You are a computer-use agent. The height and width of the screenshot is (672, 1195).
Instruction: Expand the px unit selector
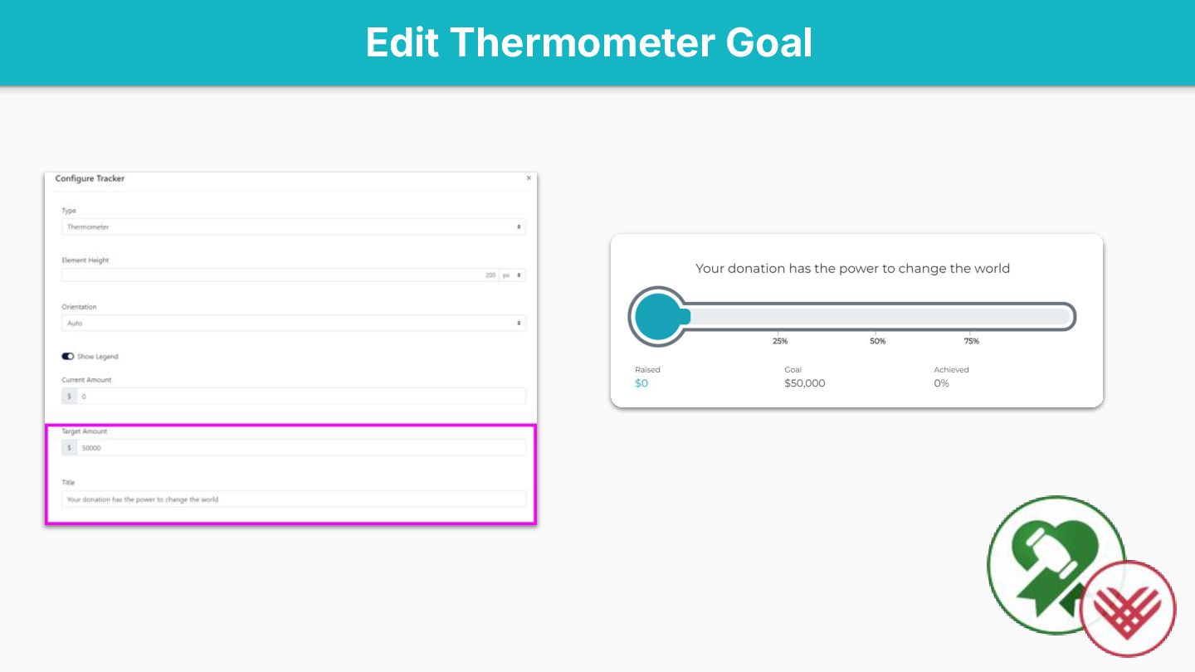[512, 275]
